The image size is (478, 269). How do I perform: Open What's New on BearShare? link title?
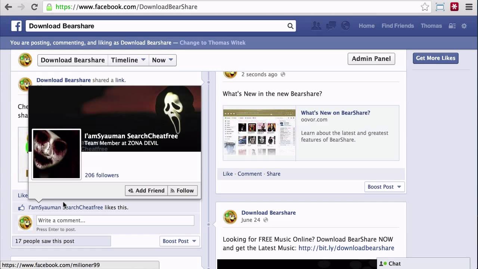click(x=336, y=113)
